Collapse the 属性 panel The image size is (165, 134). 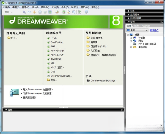(x=6, y=110)
